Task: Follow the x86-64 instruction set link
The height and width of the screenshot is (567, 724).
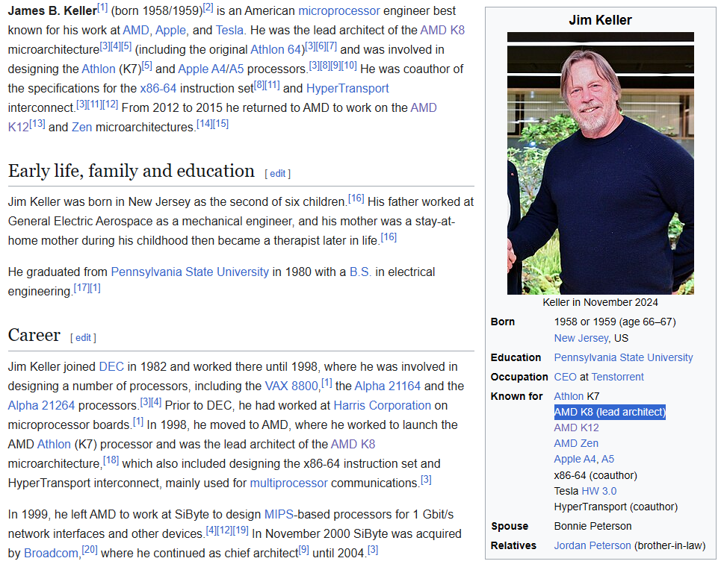Action: (x=158, y=88)
